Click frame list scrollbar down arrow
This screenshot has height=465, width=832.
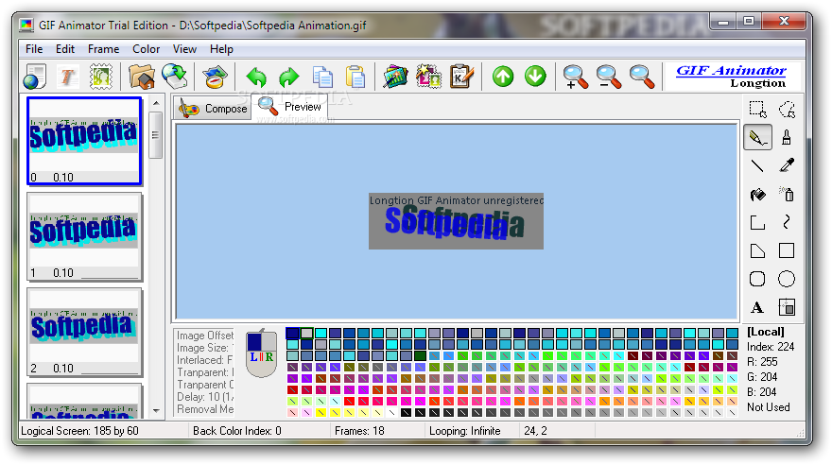tap(156, 410)
